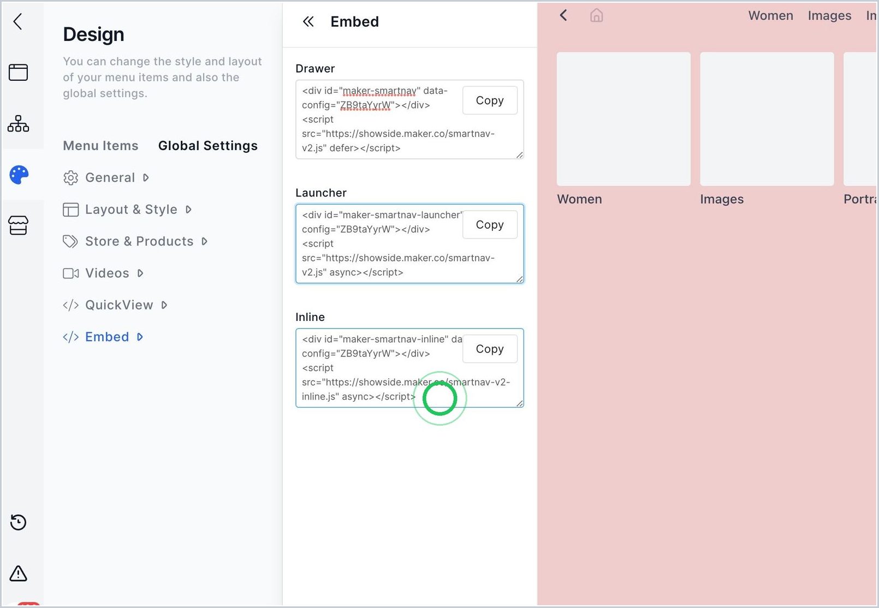The height and width of the screenshot is (608, 879).
Task: Click the preview back chevron
Action: pos(563,15)
